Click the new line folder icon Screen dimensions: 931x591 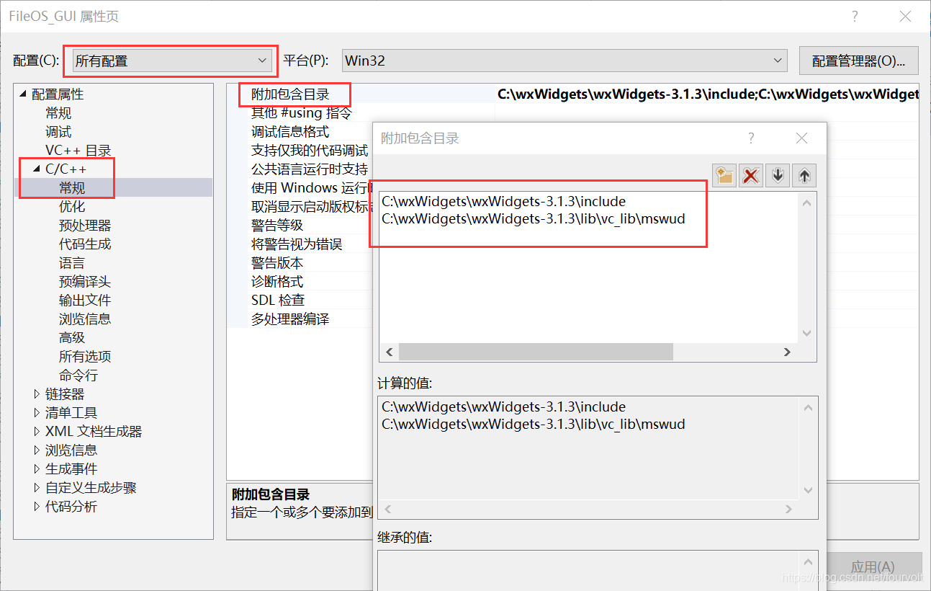724,175
